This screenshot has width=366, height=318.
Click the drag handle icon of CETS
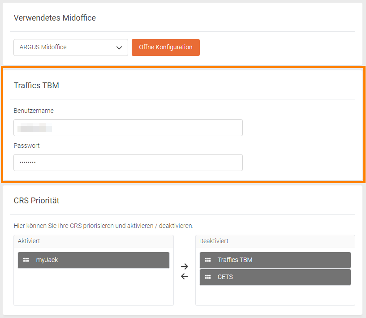pos(208,277)
